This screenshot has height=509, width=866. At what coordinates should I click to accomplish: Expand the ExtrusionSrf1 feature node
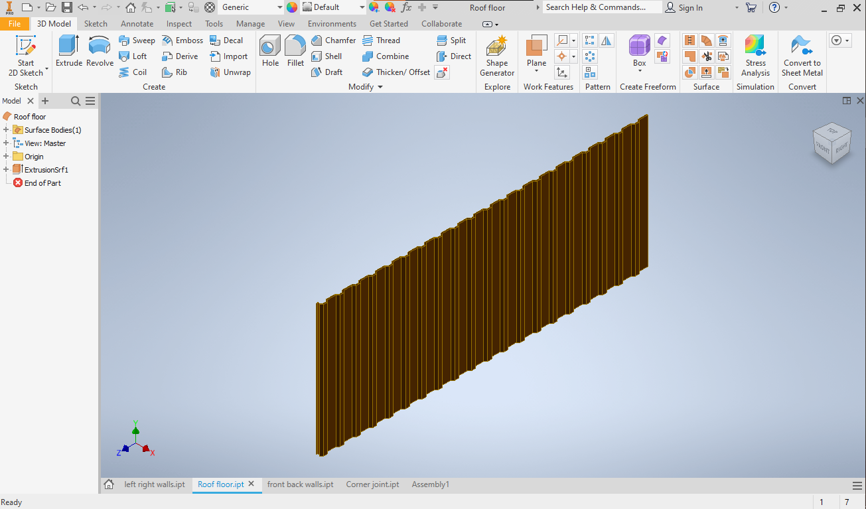6,170
